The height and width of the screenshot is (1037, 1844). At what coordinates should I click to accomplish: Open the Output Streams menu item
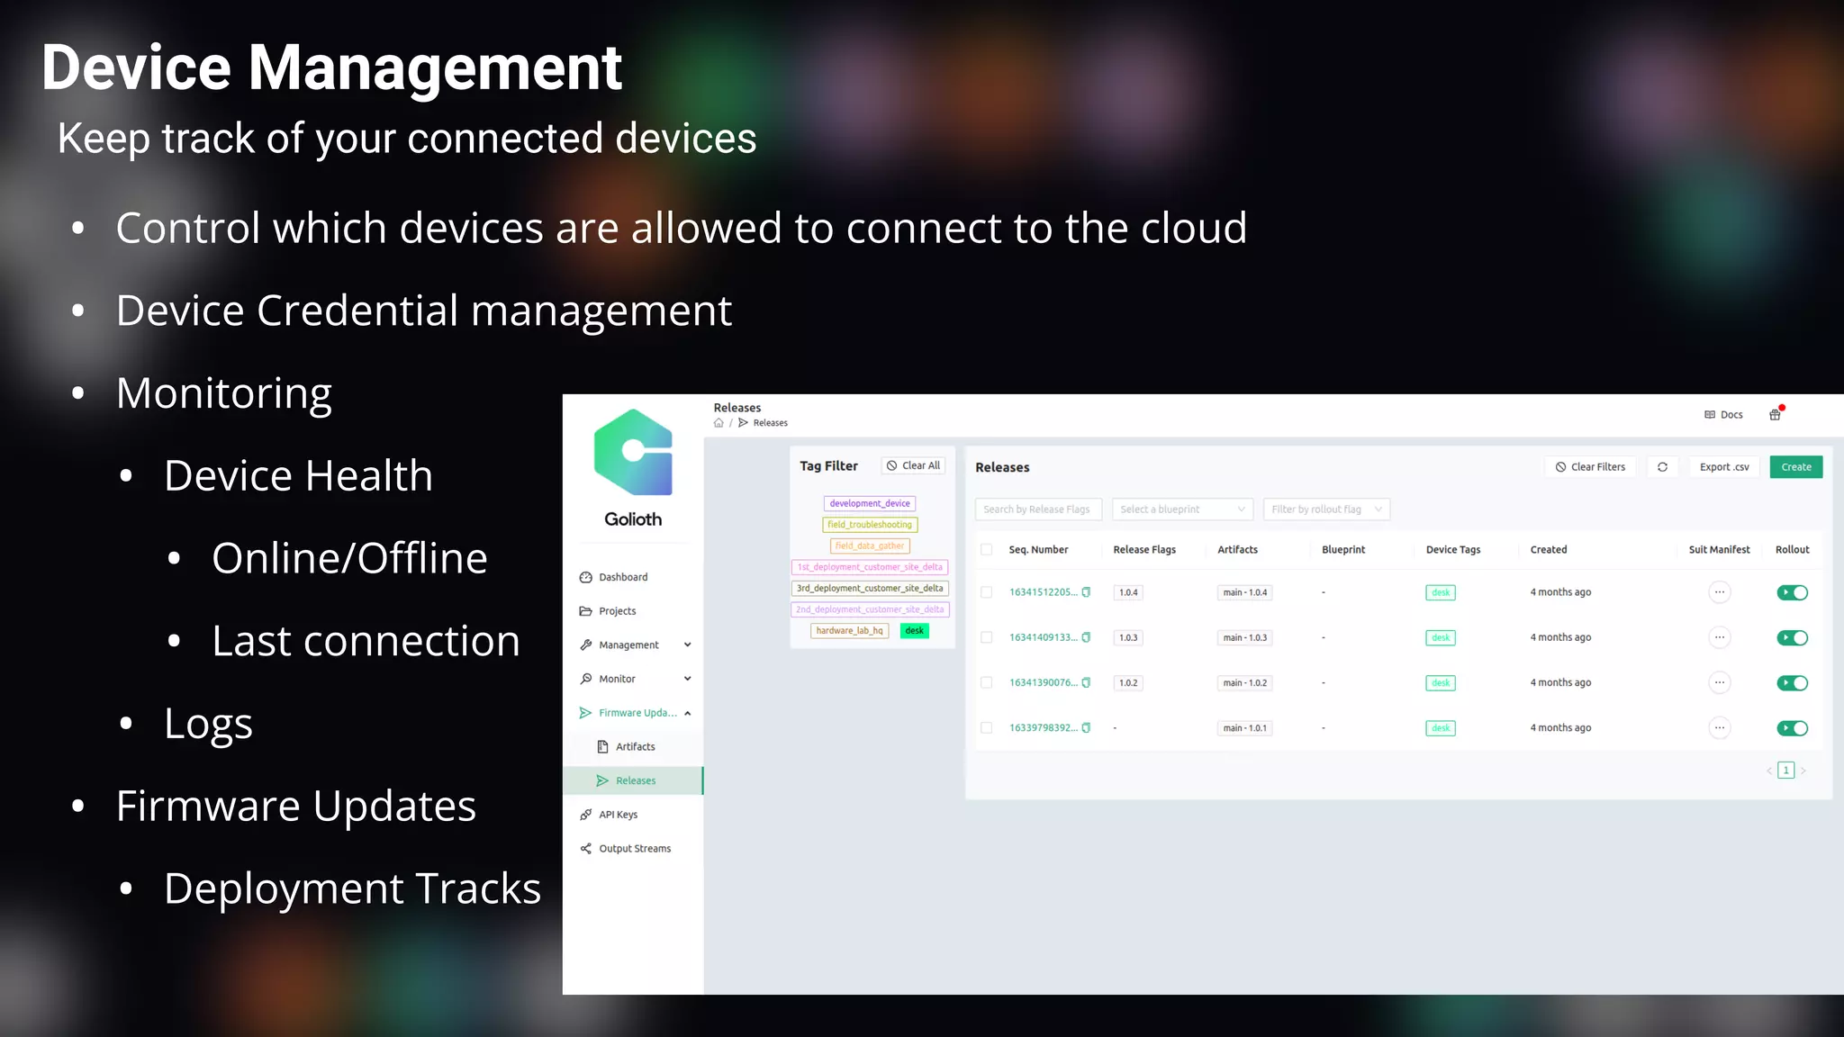(633, 848)
